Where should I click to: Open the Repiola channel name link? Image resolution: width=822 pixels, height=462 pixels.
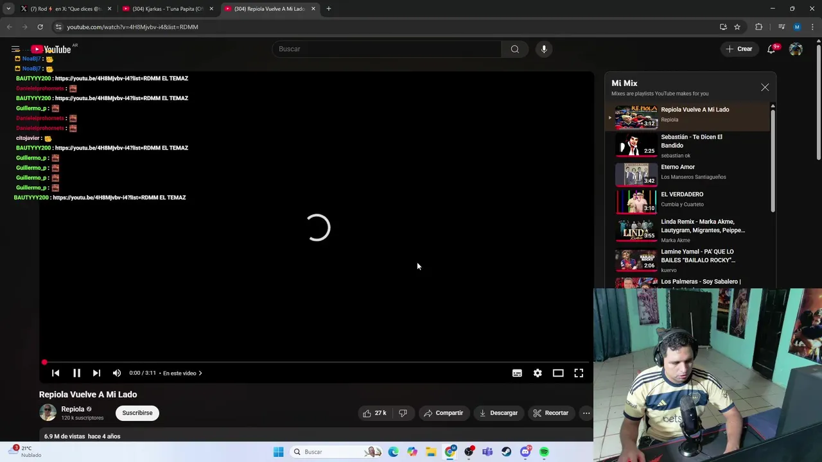pyautogui.click(x=73, y=409)
